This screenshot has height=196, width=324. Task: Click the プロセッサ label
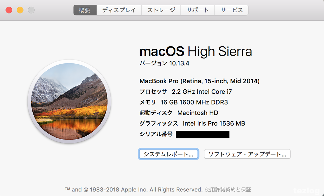tap(153, 91)
